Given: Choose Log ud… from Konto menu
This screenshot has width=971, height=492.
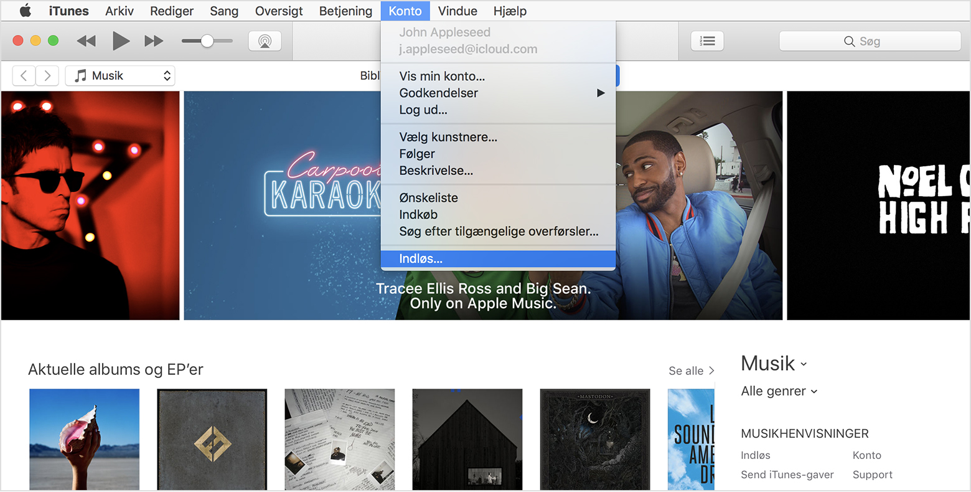Looking at the screenshot, I should click(x=498, y=110).
